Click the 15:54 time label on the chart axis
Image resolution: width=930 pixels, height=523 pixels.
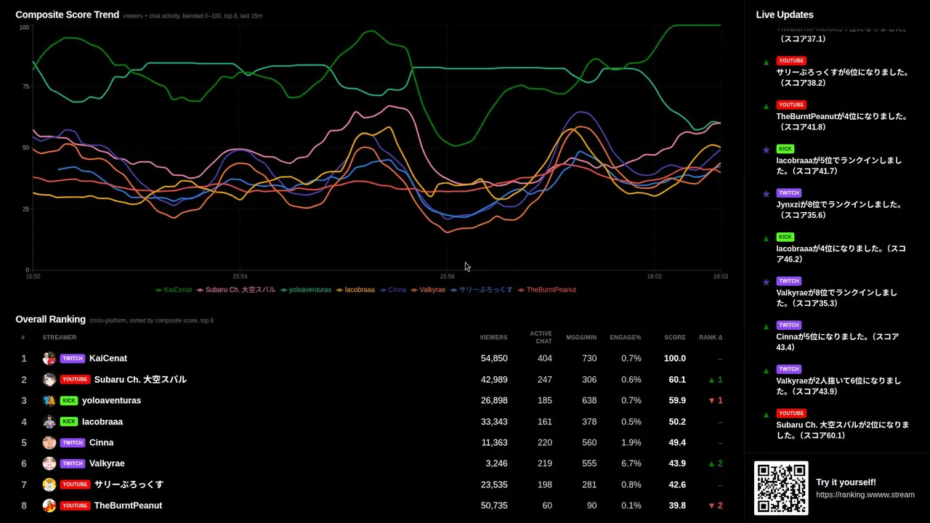pyautogui.click(x=240, y=277)
